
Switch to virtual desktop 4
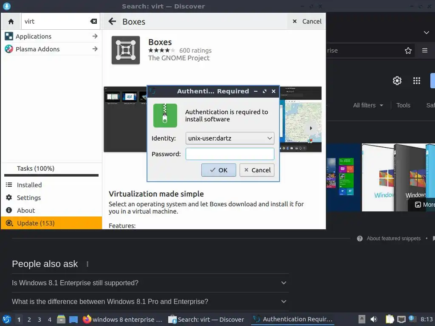(x=50, y=320)
